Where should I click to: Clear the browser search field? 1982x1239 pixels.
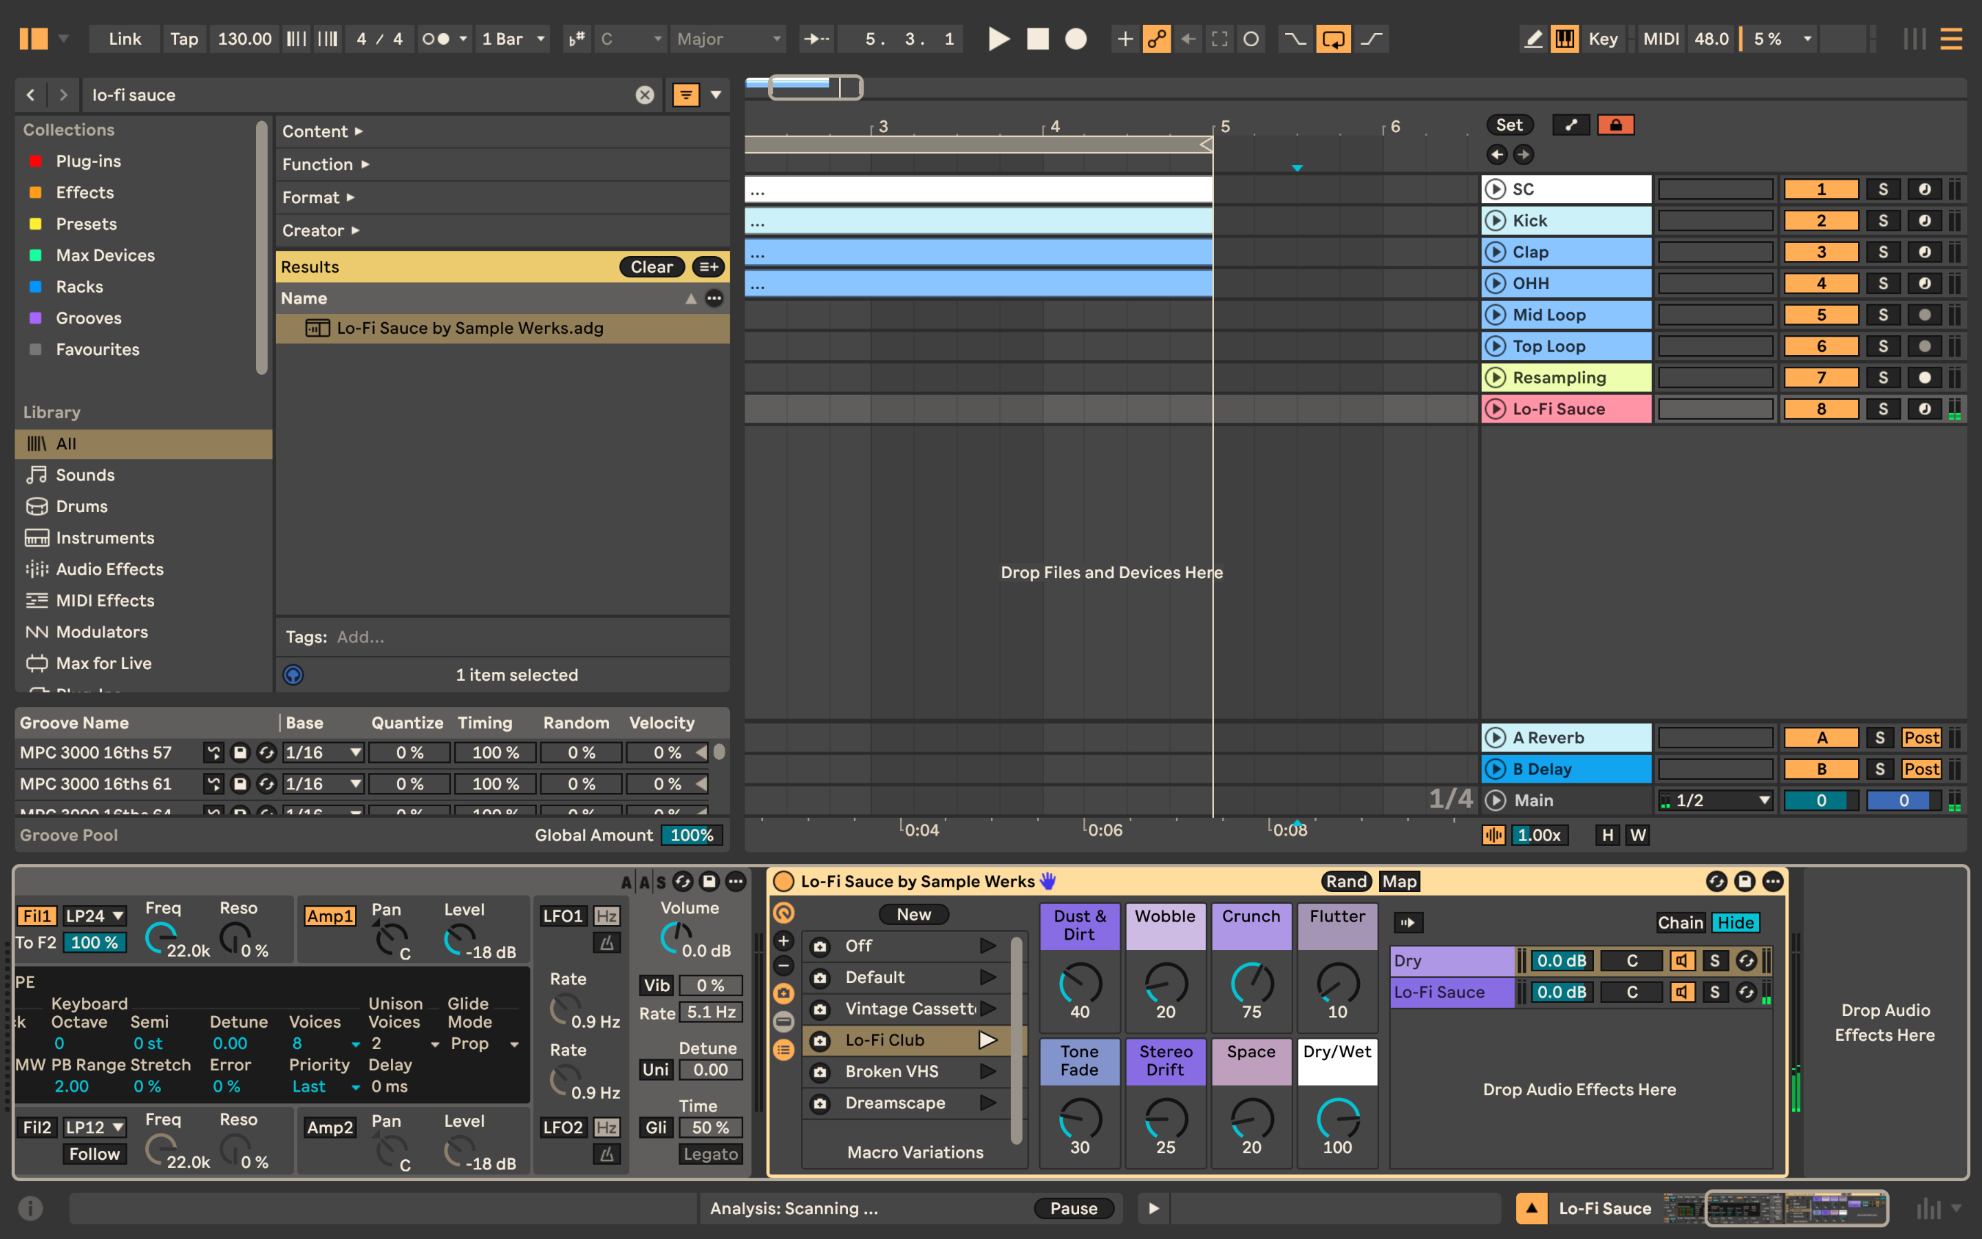[645, 95]
